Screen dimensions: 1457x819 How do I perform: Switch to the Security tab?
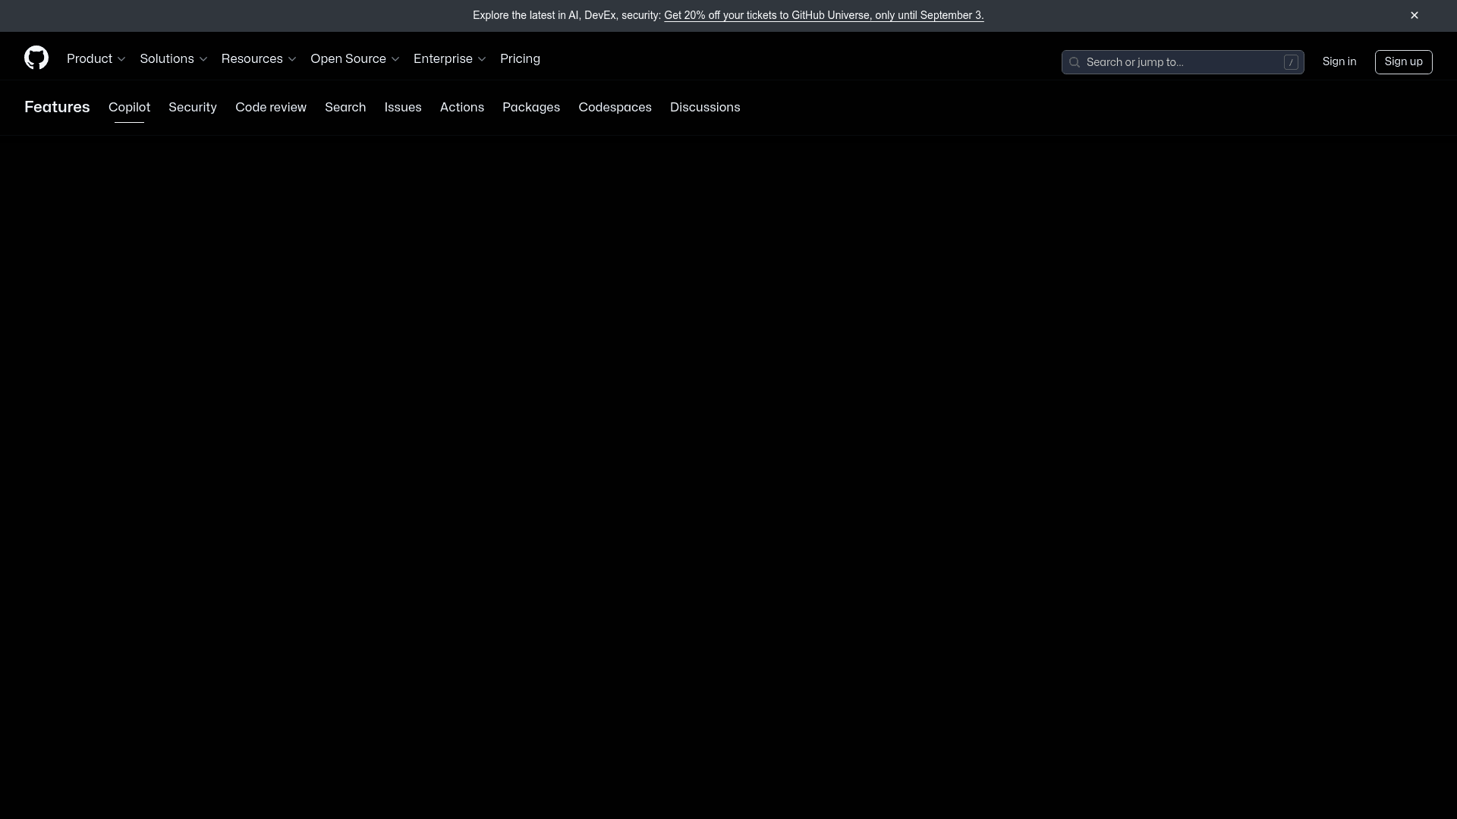(192, 108)
